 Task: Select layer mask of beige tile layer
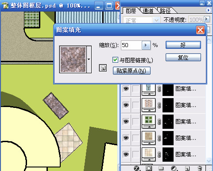click(x=168, y=155)
